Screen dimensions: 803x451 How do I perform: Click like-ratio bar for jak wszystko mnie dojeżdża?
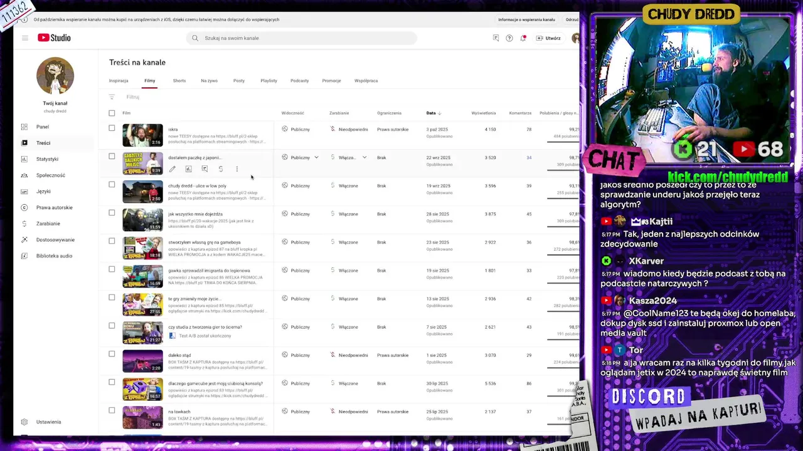563,227
